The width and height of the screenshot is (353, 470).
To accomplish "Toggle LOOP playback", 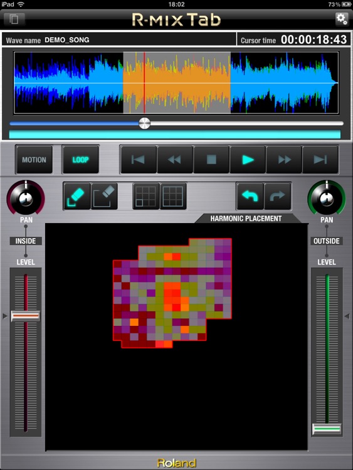I will coord(80,160).
